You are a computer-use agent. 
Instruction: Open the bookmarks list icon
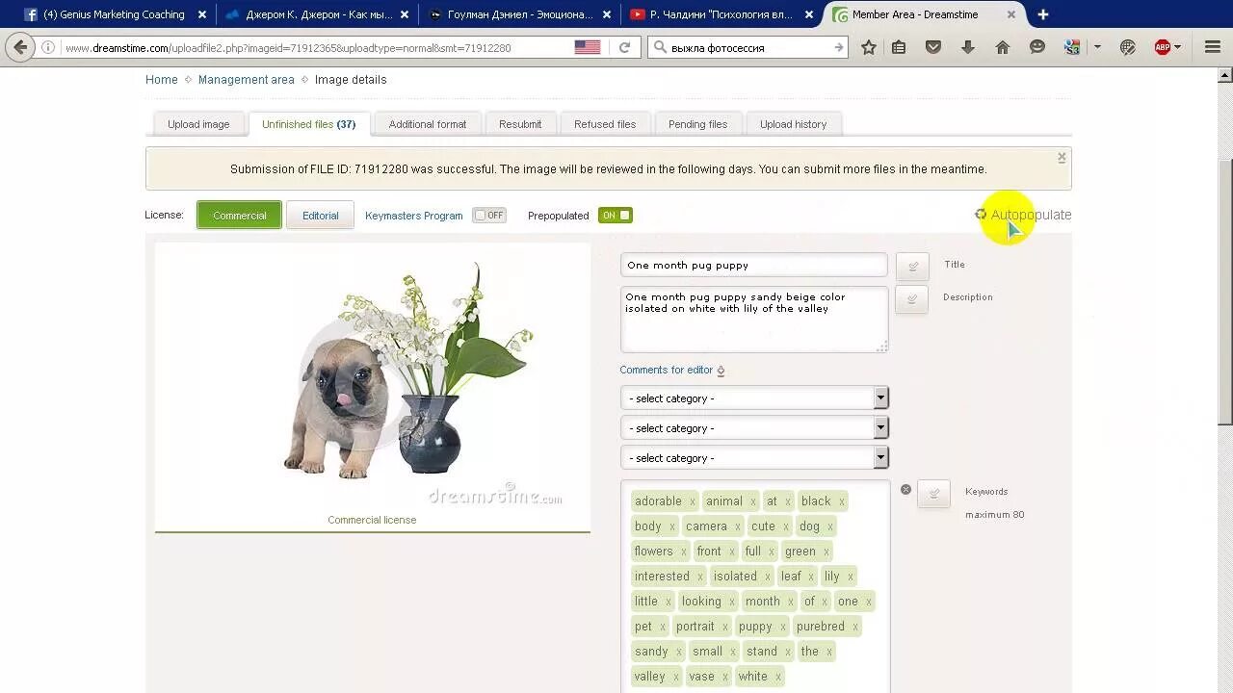(899, 47)
